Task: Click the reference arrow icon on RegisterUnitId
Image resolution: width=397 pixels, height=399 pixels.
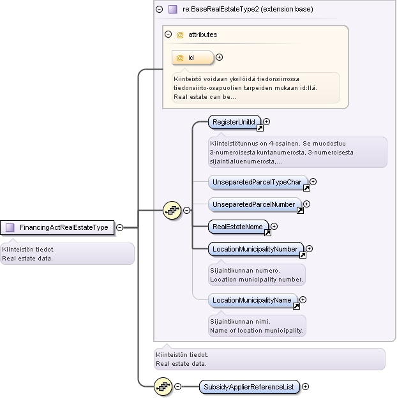Action: tap(260, 128)
